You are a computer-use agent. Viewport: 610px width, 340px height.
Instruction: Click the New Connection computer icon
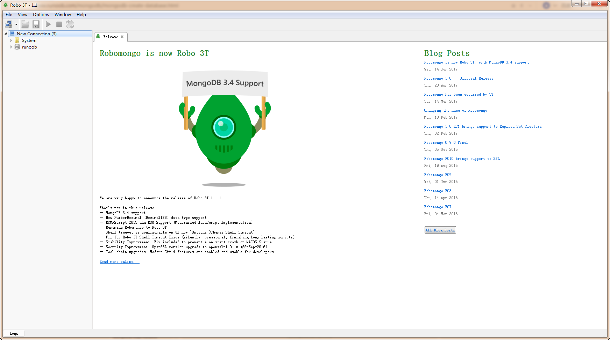coord(12,34)
